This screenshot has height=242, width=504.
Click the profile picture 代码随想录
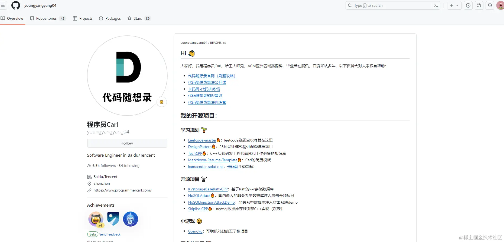tap(127, 76)
